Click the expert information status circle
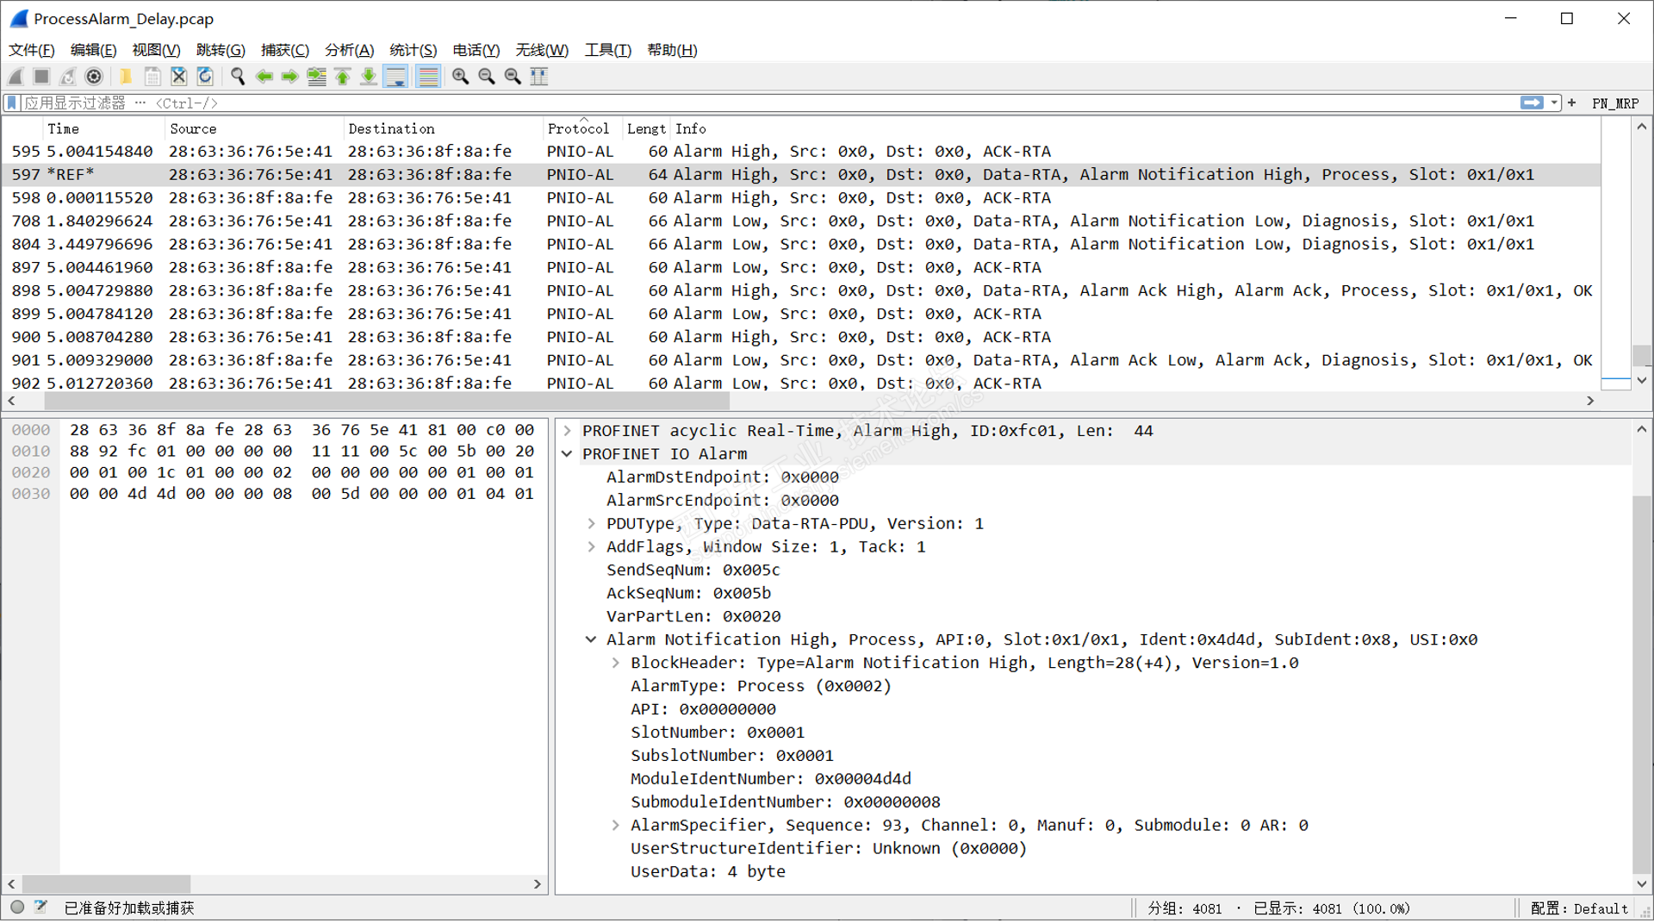 [x=17, y=907]
